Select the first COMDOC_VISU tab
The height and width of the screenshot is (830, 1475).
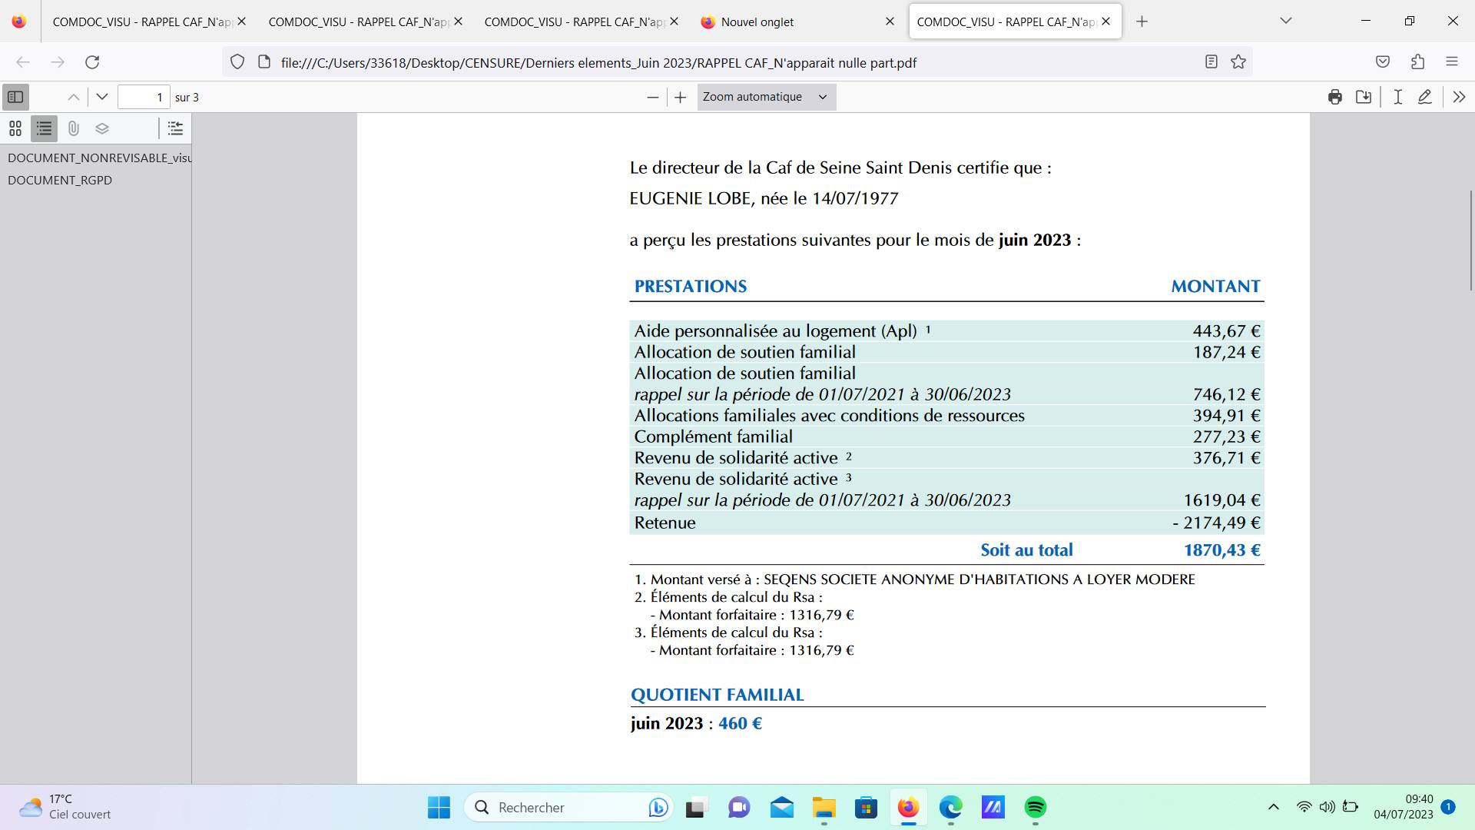point(142,22)
